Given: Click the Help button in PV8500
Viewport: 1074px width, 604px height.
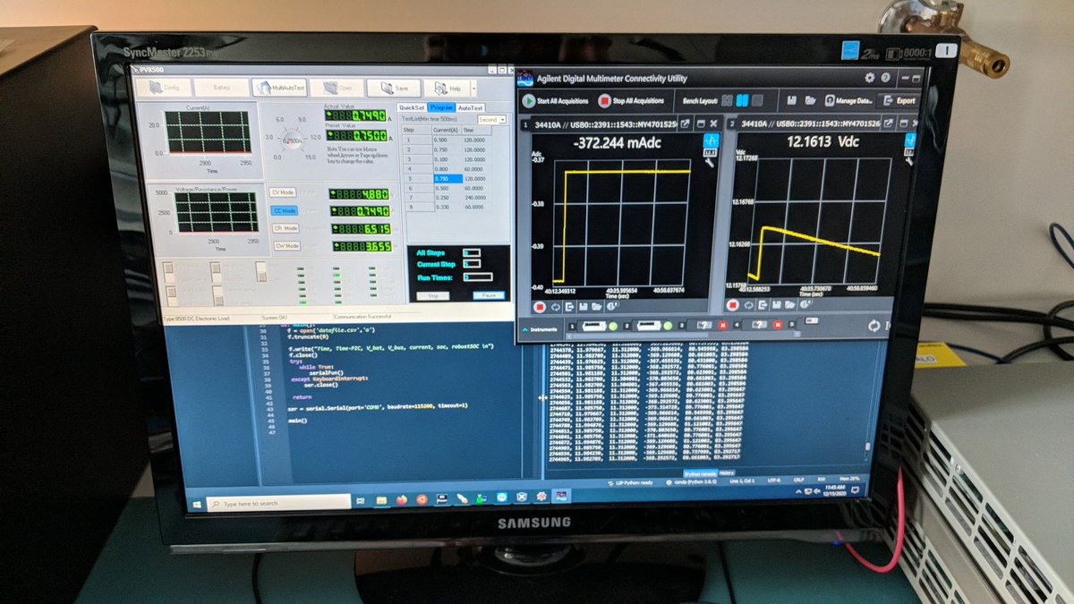Looking at the screenshot, I should coord(447,88).
